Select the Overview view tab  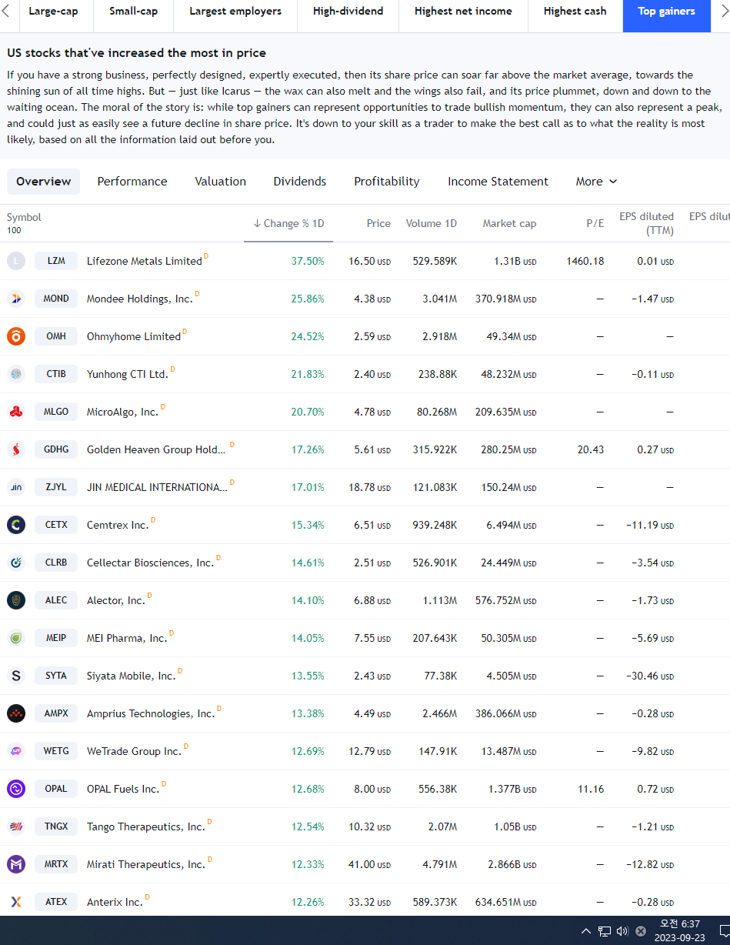(43, 182)
